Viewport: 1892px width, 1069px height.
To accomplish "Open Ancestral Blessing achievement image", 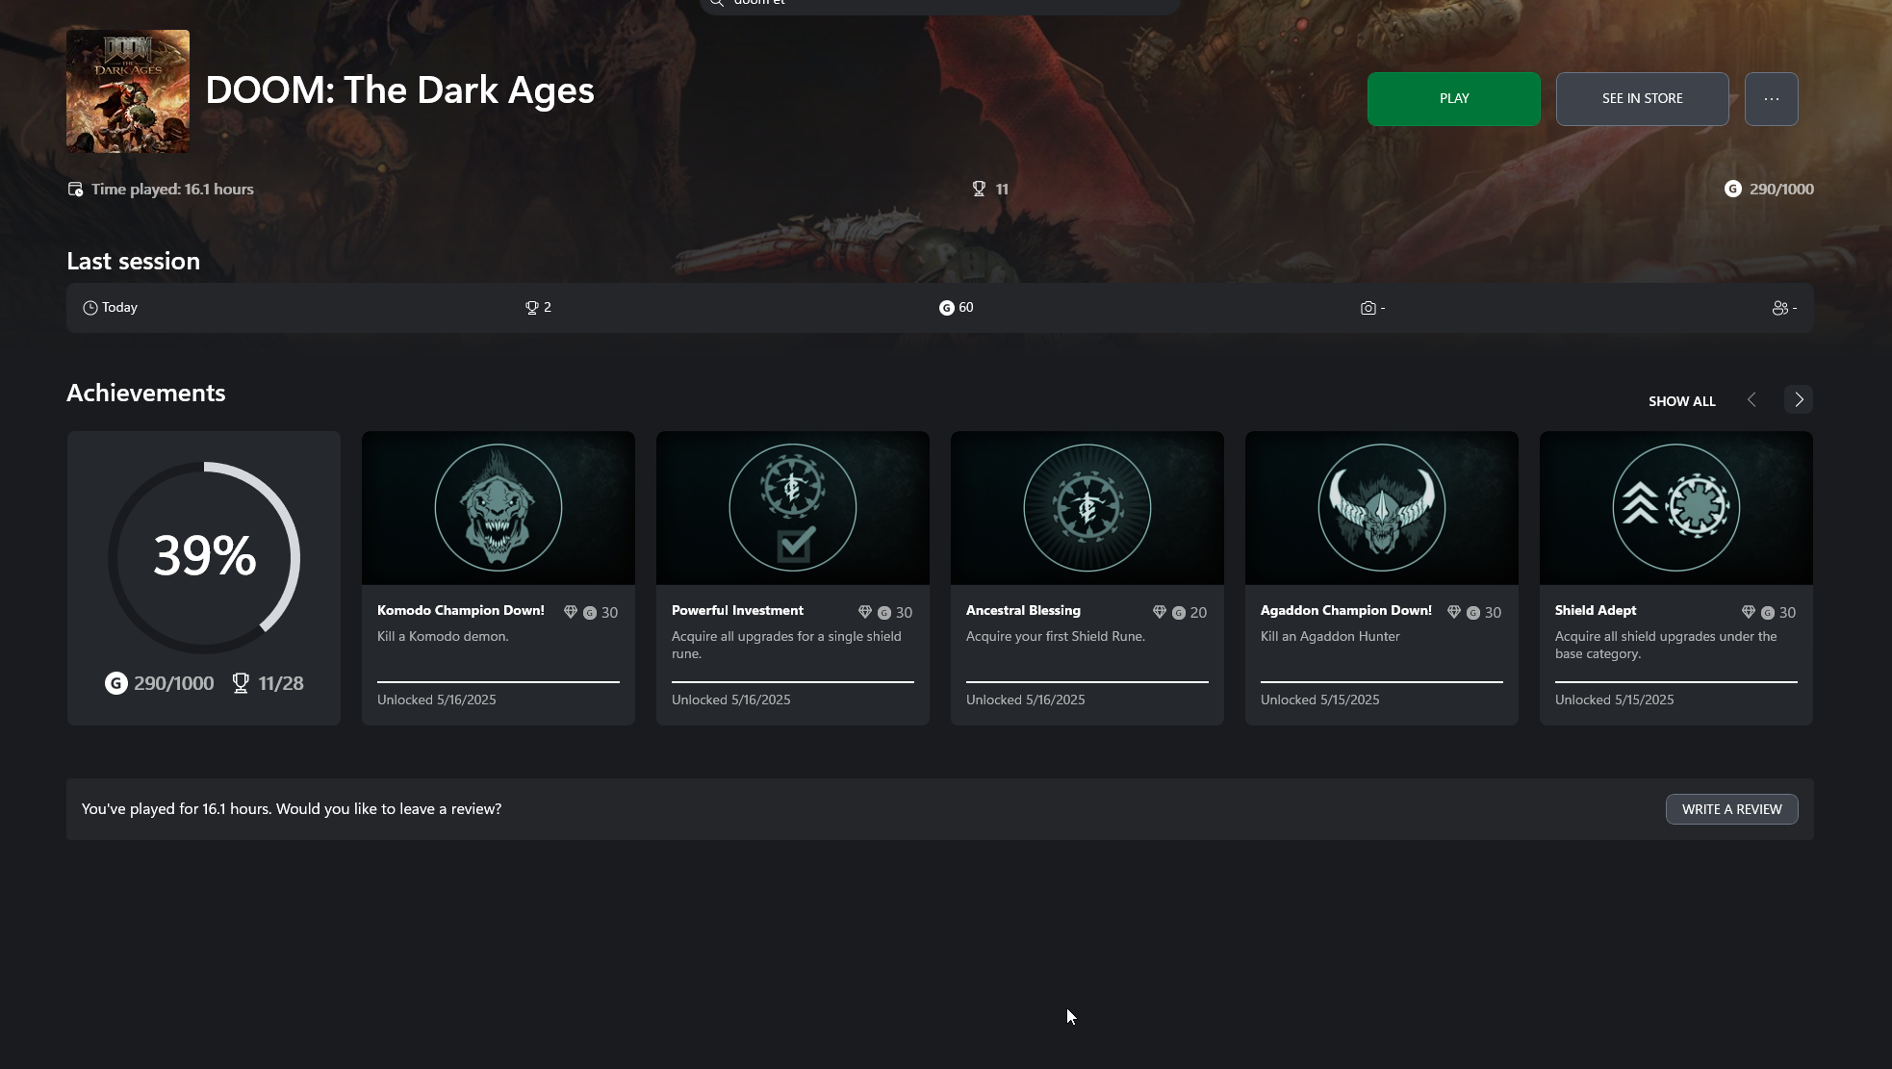I will click(x=1087, y=508).
